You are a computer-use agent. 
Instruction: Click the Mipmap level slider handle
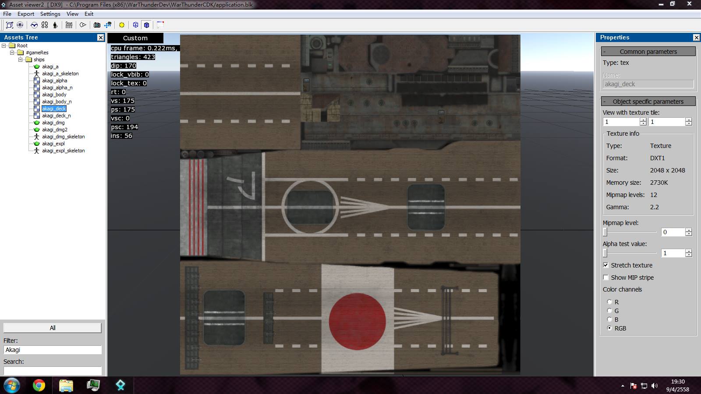605,232
